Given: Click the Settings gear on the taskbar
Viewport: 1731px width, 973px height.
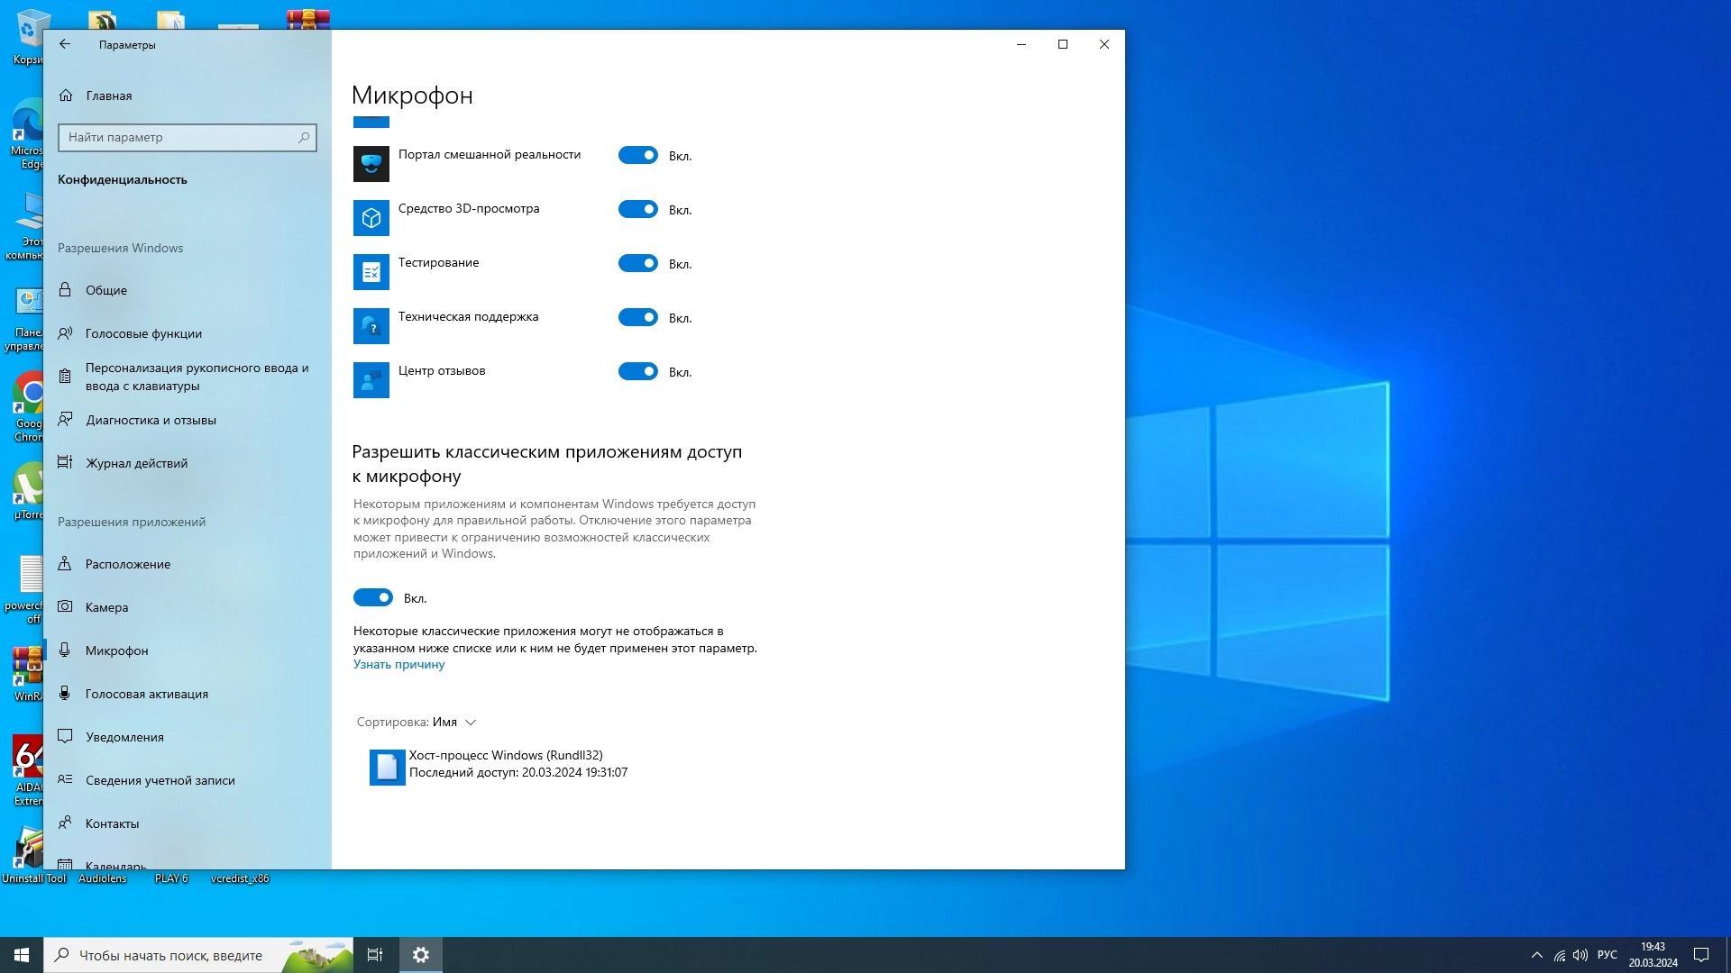Looking at the screenshot, I should click(421, 955).
